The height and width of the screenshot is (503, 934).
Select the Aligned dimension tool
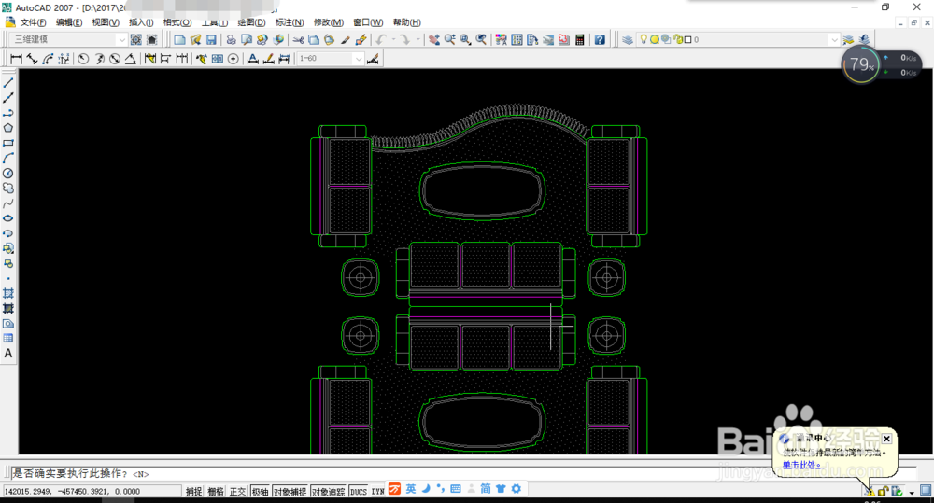point(32,59)
